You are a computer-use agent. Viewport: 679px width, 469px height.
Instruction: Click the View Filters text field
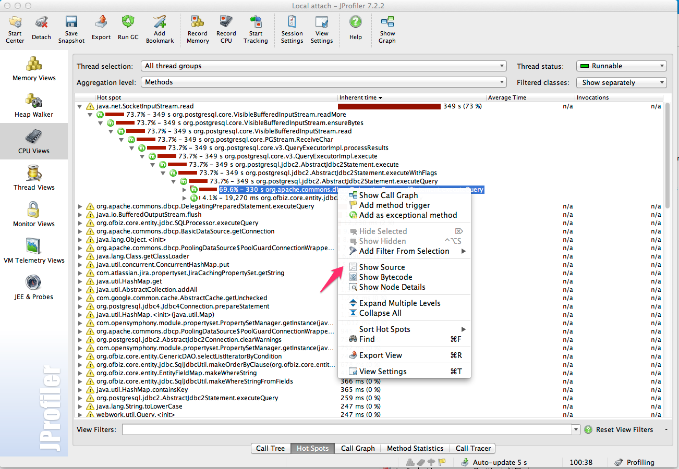pyautogui.click(x=347, y=430)
